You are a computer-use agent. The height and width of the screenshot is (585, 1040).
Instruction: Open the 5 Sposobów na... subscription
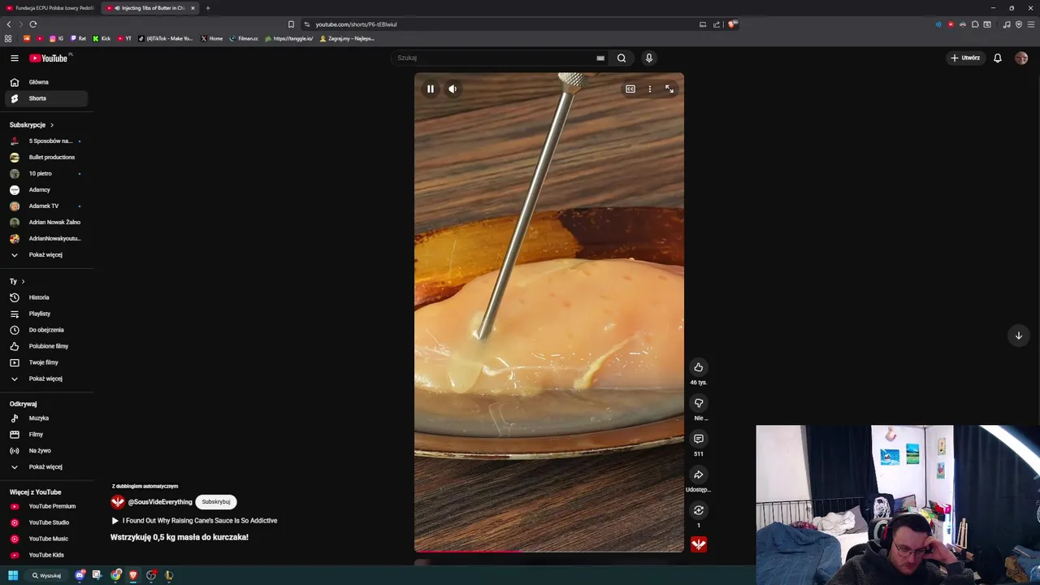pos(46,141)
